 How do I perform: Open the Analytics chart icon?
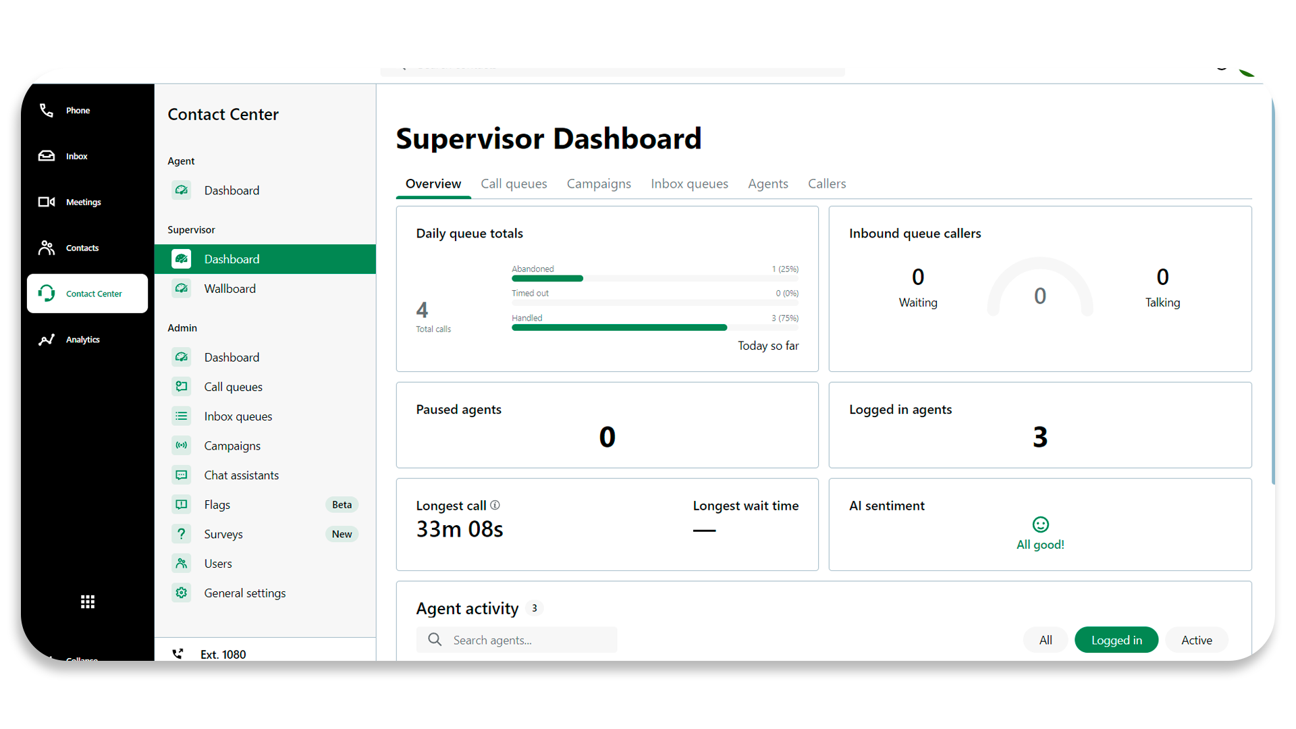(x=46, y=340)
